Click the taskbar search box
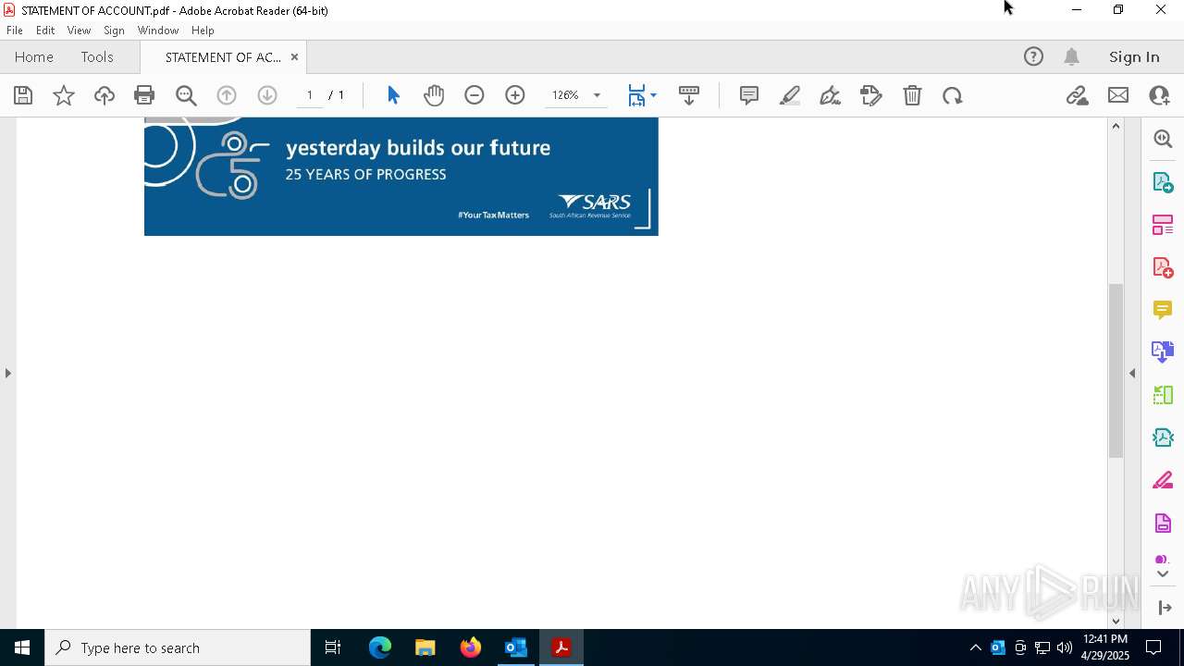Viewport: 1184px width, 666px height. [178, 647]
